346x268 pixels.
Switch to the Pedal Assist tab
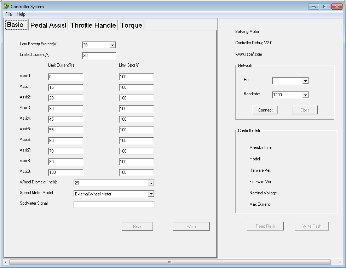tap(48, 25)
